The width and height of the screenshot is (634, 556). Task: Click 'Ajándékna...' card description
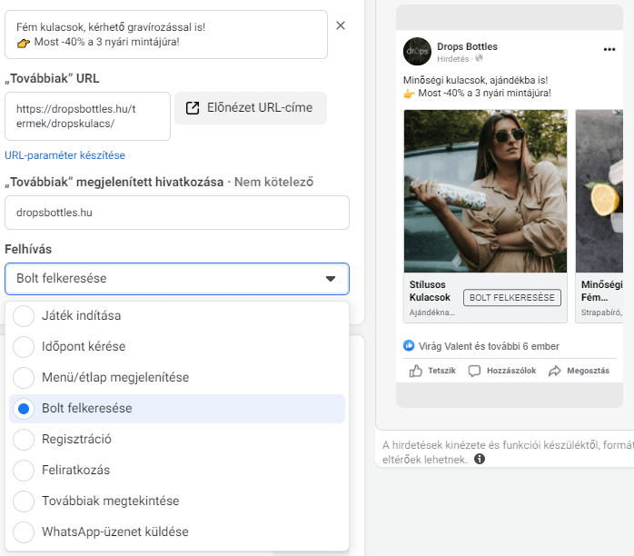[x=431, y=313]
